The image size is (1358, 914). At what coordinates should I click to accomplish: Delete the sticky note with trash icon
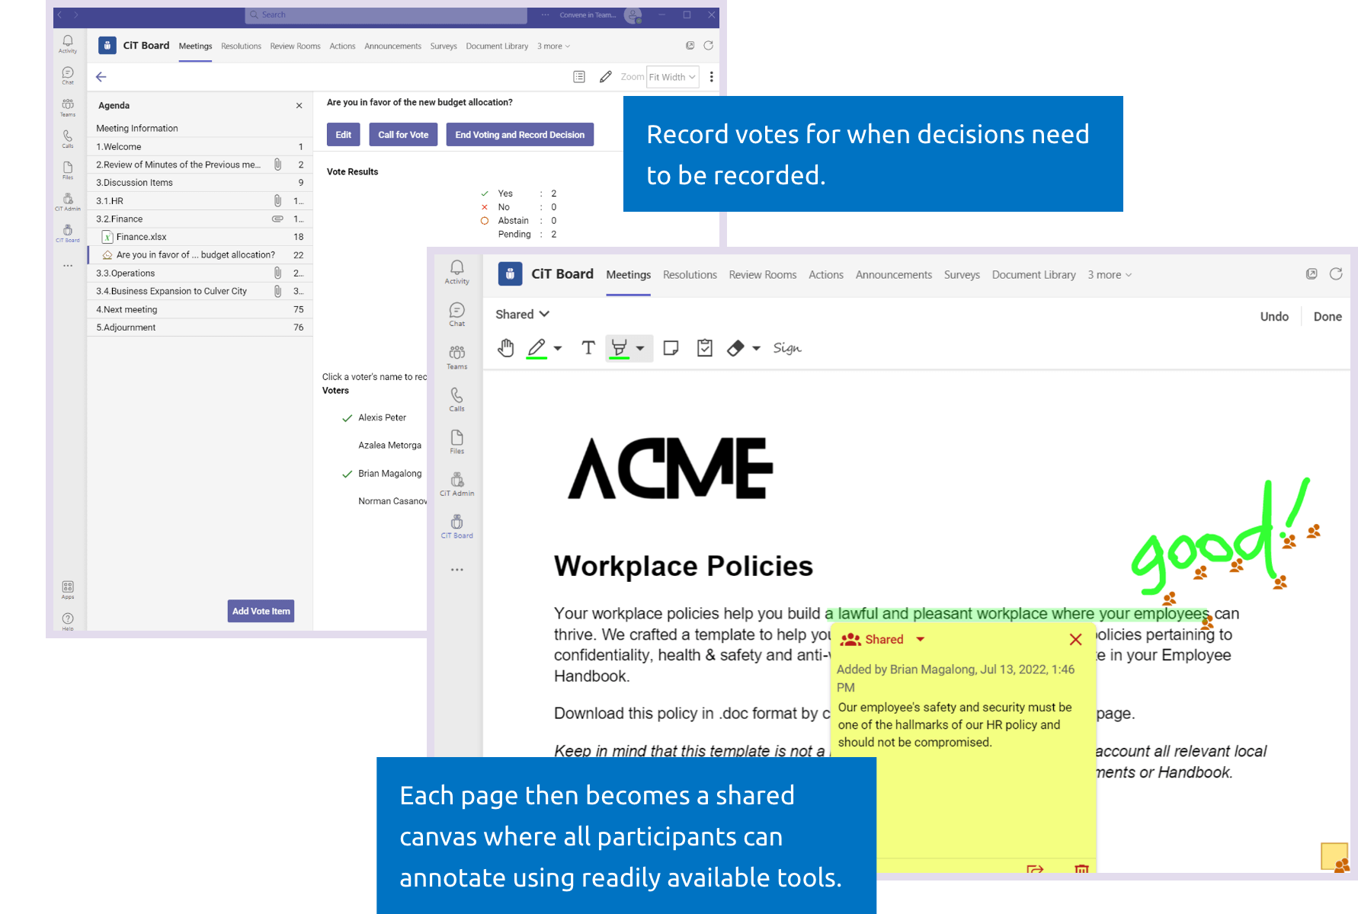tap(1081, 868)
